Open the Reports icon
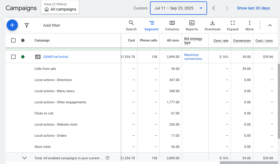Viewport: 280px width, 164px height. pyautogui.click(x=192, y=25)
